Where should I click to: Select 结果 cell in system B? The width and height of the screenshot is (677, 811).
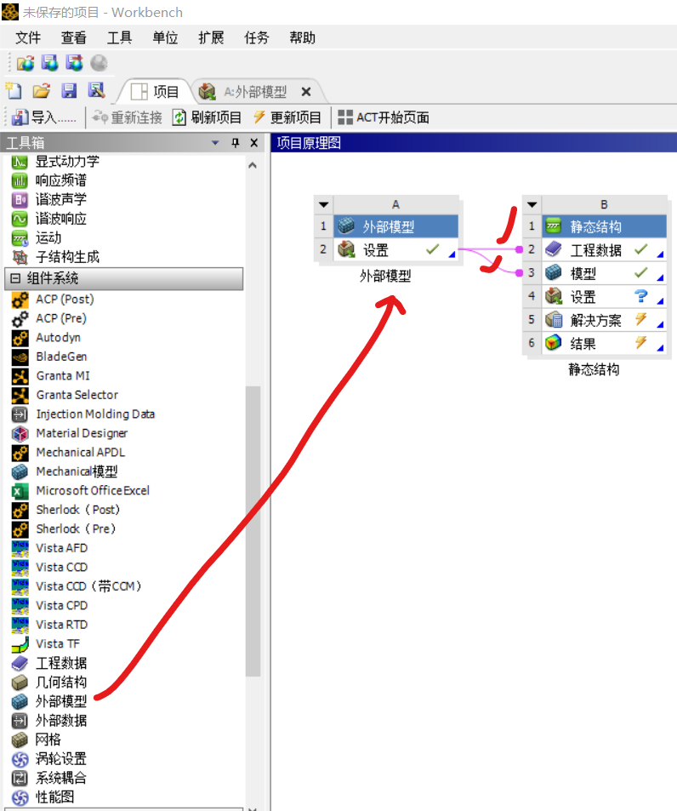[x=604, y=343]
